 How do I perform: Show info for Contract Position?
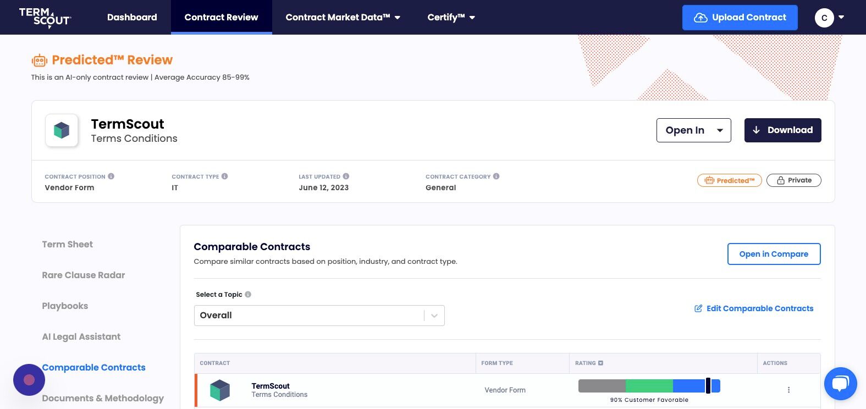tap(111, 176)
